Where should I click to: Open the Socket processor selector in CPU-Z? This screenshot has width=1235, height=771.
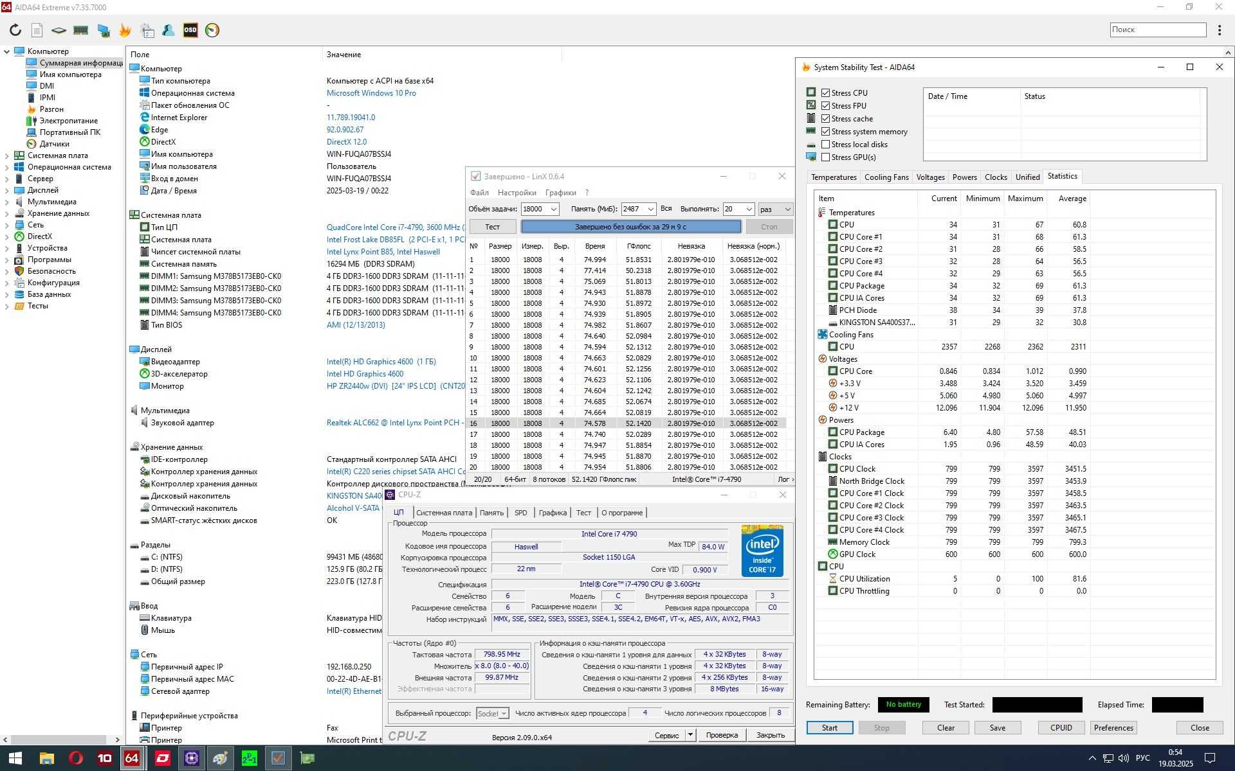click(x=493, y=713)
